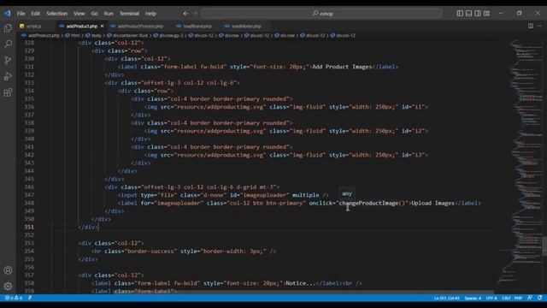Viewport: 547px width, 308px height.
Task: Click 'changeProductImage()' onclick handler text
Action: pyautogui.click(x=373, y=204)
